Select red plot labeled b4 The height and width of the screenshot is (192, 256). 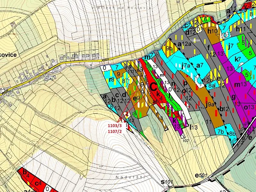tap(26, 173)
